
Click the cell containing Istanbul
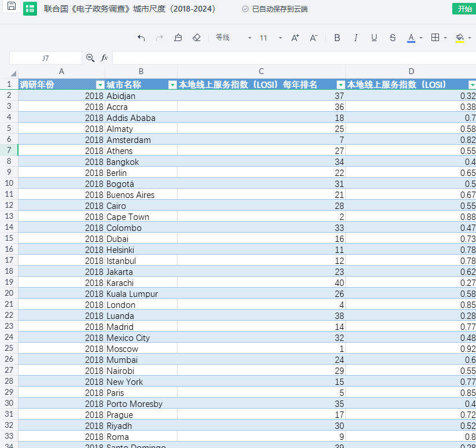tap(141, 261)
